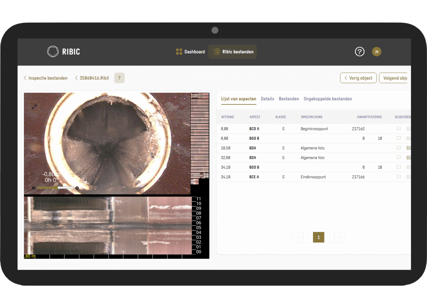The height and width of the screenshot is (307, 427).
Task: Open comment icon on the Eindknooppunt row
Action: (399, 177)
